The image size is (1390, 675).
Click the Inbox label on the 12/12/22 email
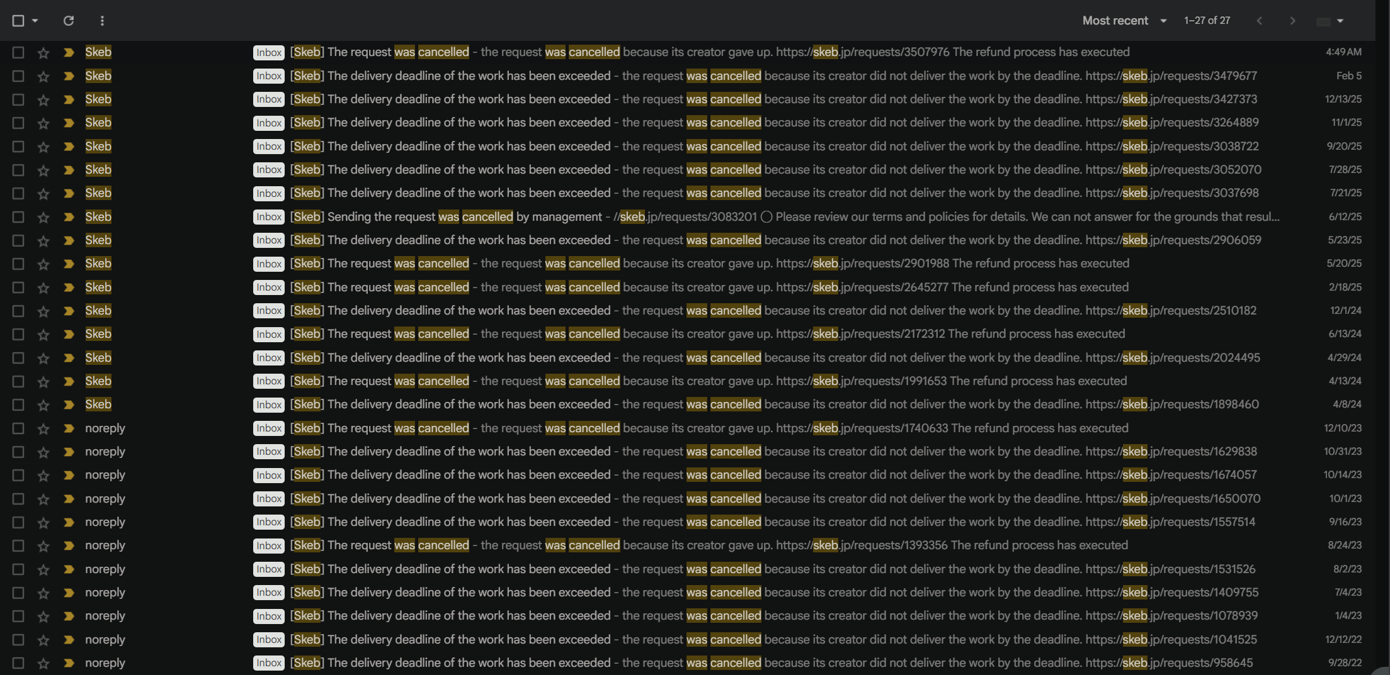coord(269,640)
